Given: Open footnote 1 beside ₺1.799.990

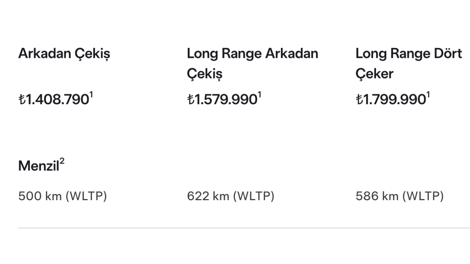Looking at the screenshot, I should [x=428, y=96].
